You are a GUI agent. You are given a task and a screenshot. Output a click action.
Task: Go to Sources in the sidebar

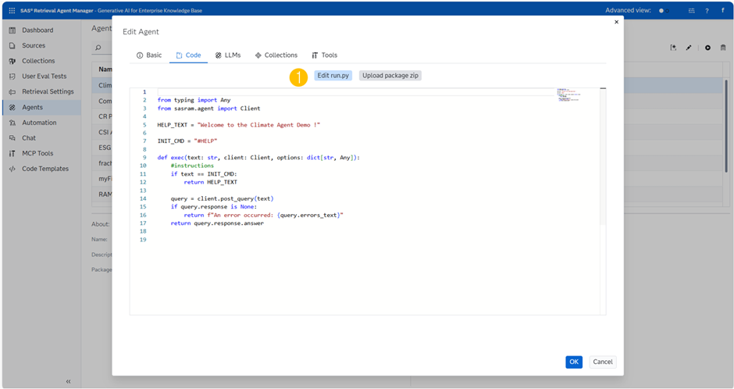point(33,45)
